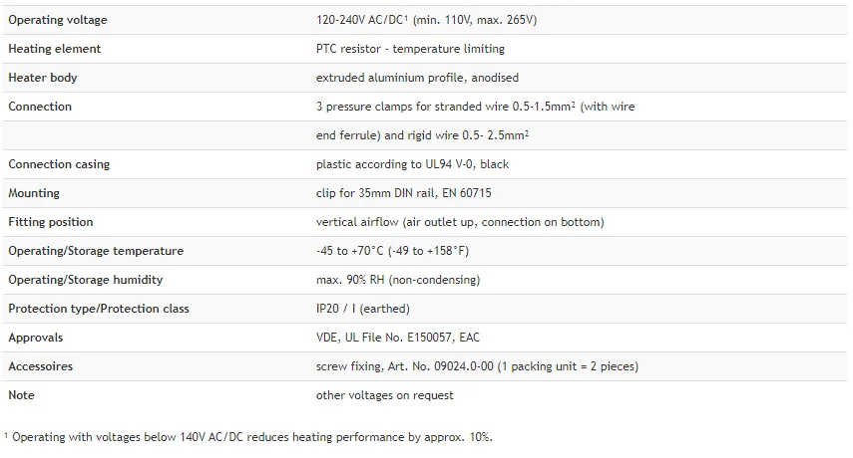This screenshot has height=458, width=853.
Task: Click the Heater body label
Action: coord(43,78)
